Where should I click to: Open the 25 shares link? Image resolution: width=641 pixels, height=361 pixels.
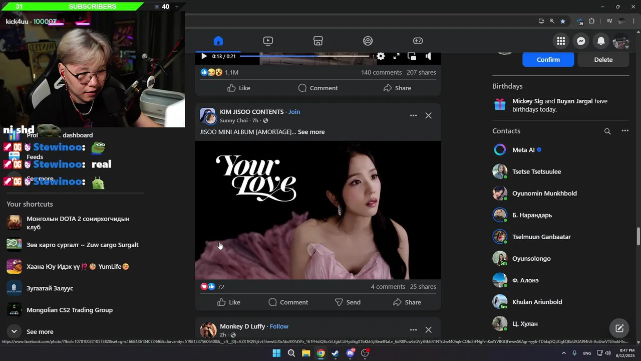423,287
